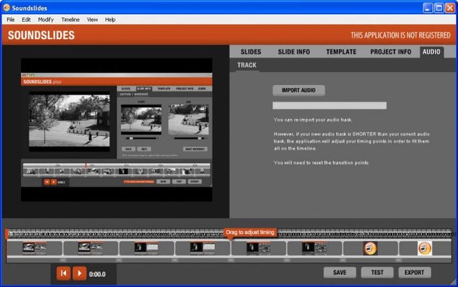The height and width of the screenshot is (287, 458).
Task: Select the sixth slide thumbnail in timeline
Action: [315, 248]
